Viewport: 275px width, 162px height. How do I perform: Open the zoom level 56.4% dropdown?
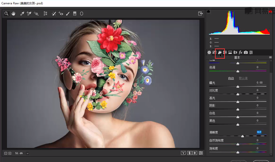click(28, 153)
